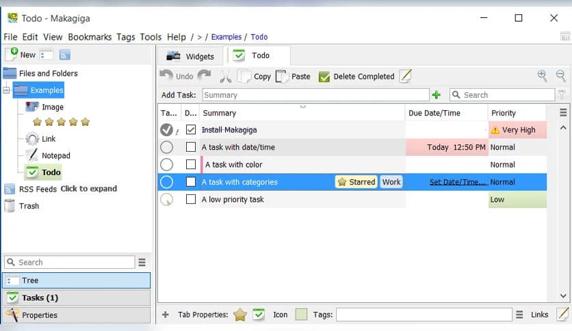The image size is (572, 331).
Task: Open the Edit menu
Action: click(x=30, y=37)
